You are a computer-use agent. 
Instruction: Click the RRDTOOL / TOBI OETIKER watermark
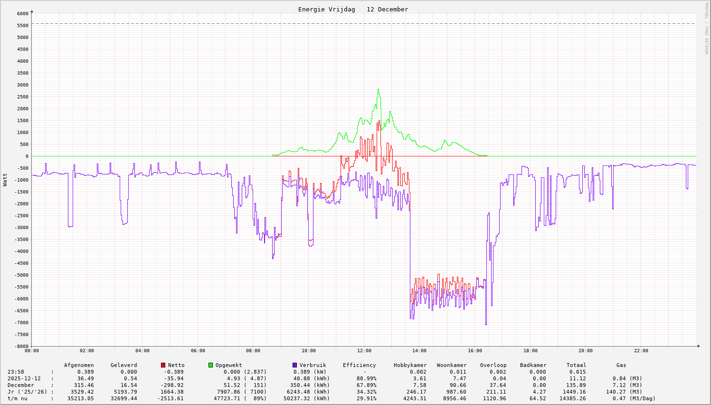[706, 28]
